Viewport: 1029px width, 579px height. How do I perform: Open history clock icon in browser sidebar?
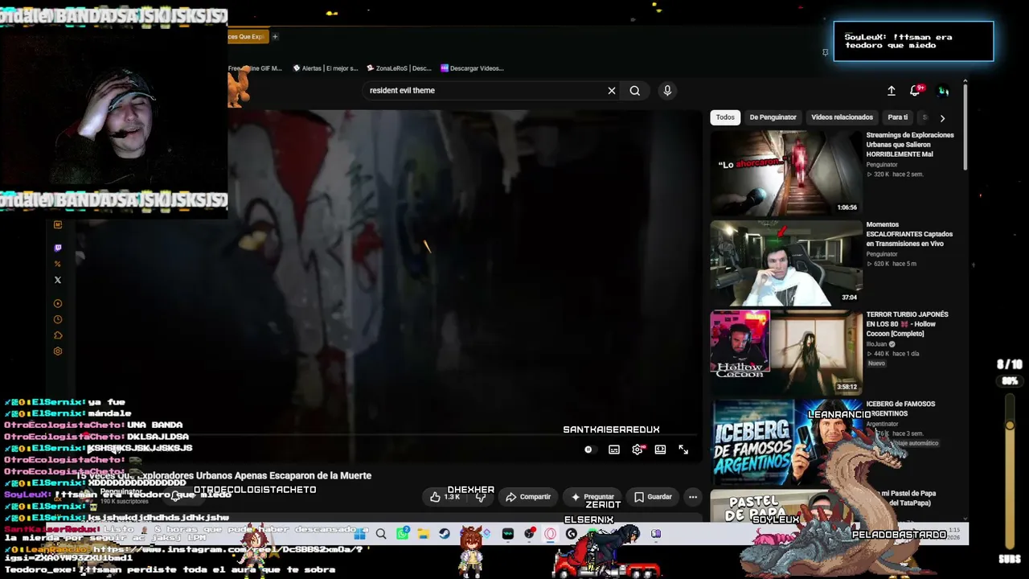pyautogui.click(x=58, y=319)
